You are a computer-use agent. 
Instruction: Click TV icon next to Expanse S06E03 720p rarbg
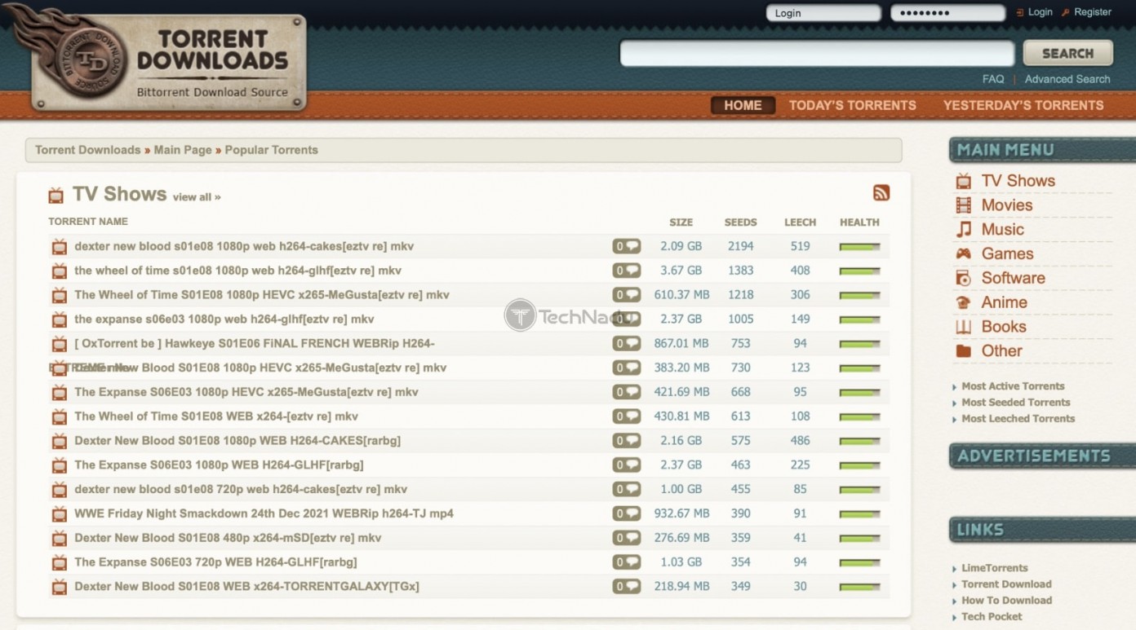[59, 562]
